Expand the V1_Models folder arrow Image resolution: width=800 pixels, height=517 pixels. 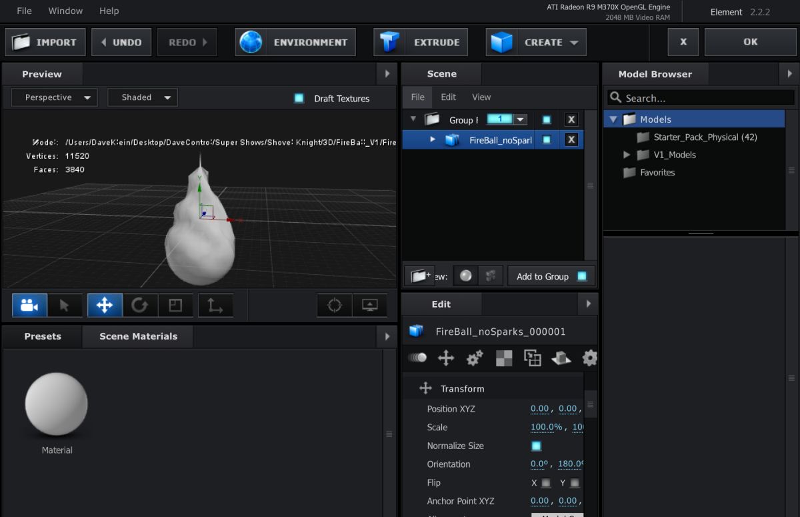[x=626, y=155]
